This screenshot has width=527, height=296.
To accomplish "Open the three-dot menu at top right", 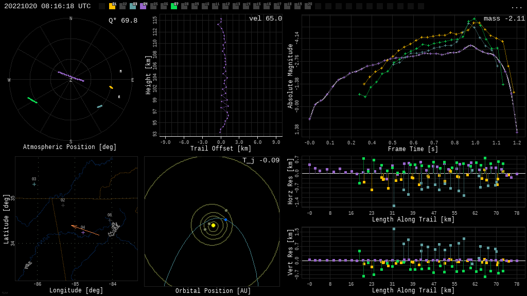I will pyautogui.click(x=516, y=7).
